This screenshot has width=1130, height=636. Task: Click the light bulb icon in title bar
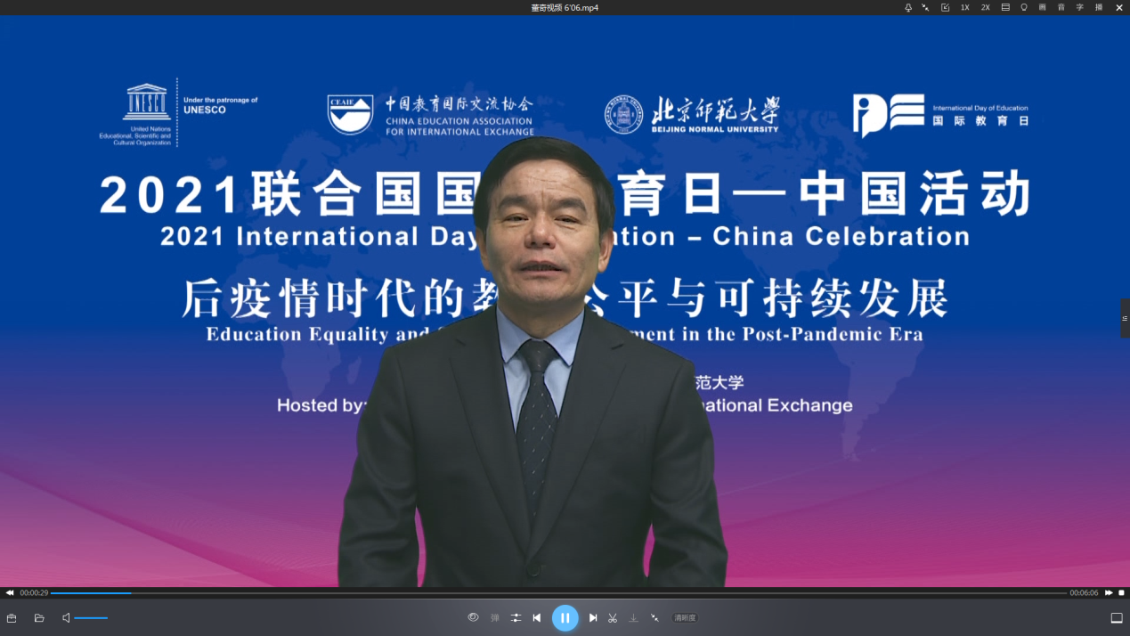pyautogui.click(x=1024, y=8)
